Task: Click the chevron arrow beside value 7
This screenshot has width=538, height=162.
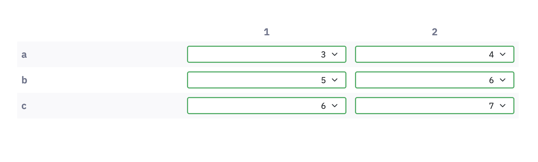Action: [503, 106]
